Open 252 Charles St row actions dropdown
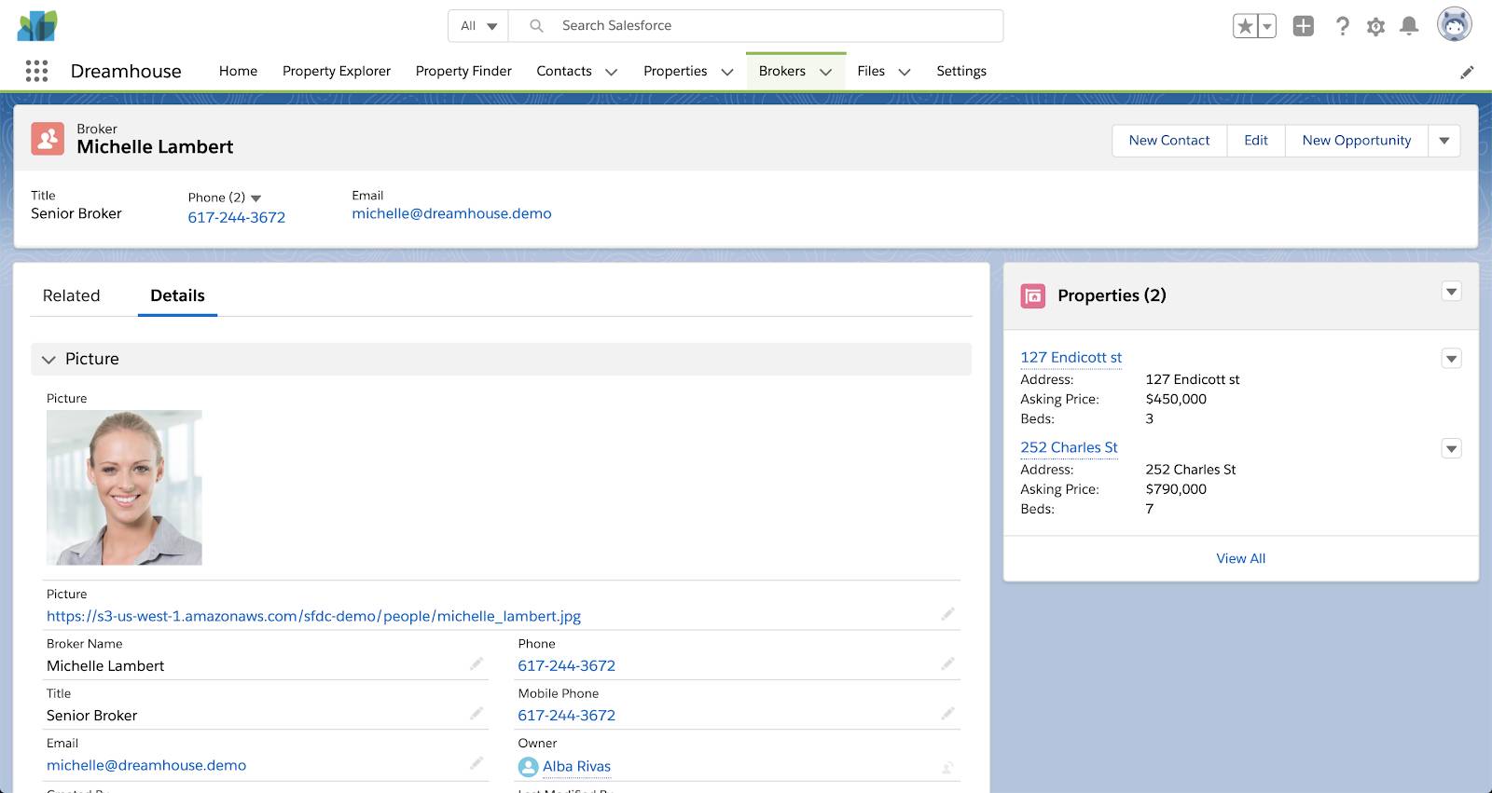The image size is (1492, 793). coord(1452,449)
